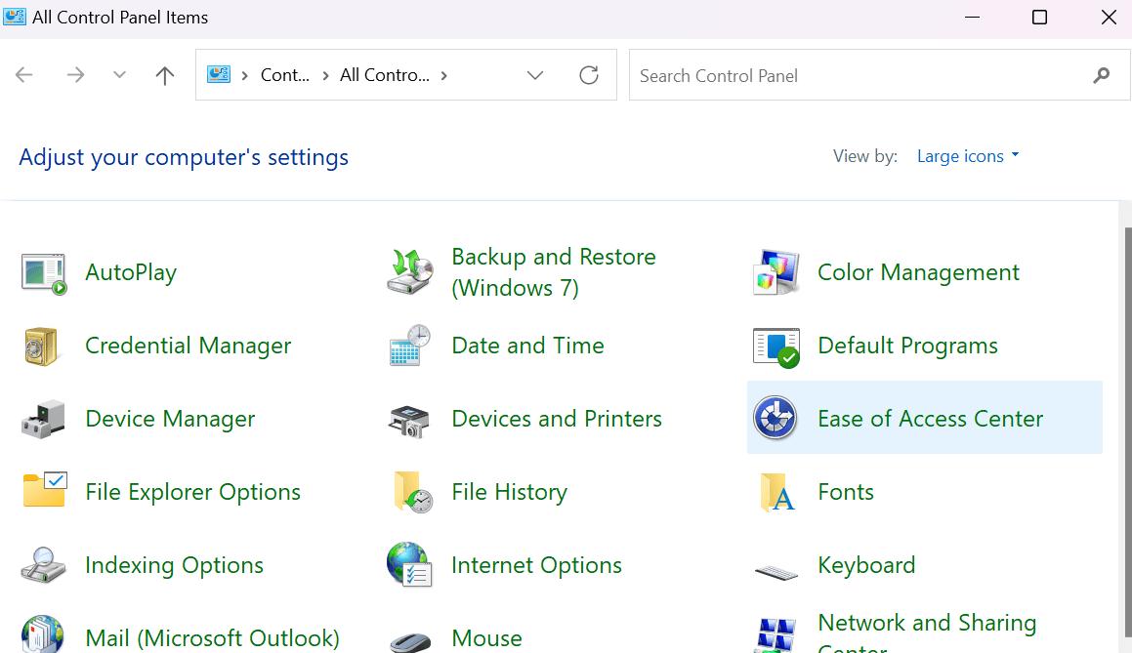Click the AutoPlay icon
The width and height of the screenshot is (1132, 653).
[x=44, y=273]
